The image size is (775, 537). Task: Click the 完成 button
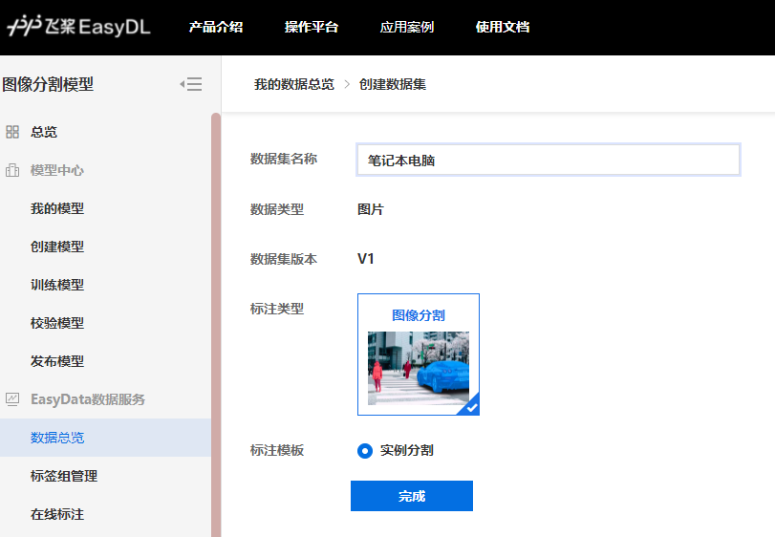pyautogui.click(x=412, y=496)
